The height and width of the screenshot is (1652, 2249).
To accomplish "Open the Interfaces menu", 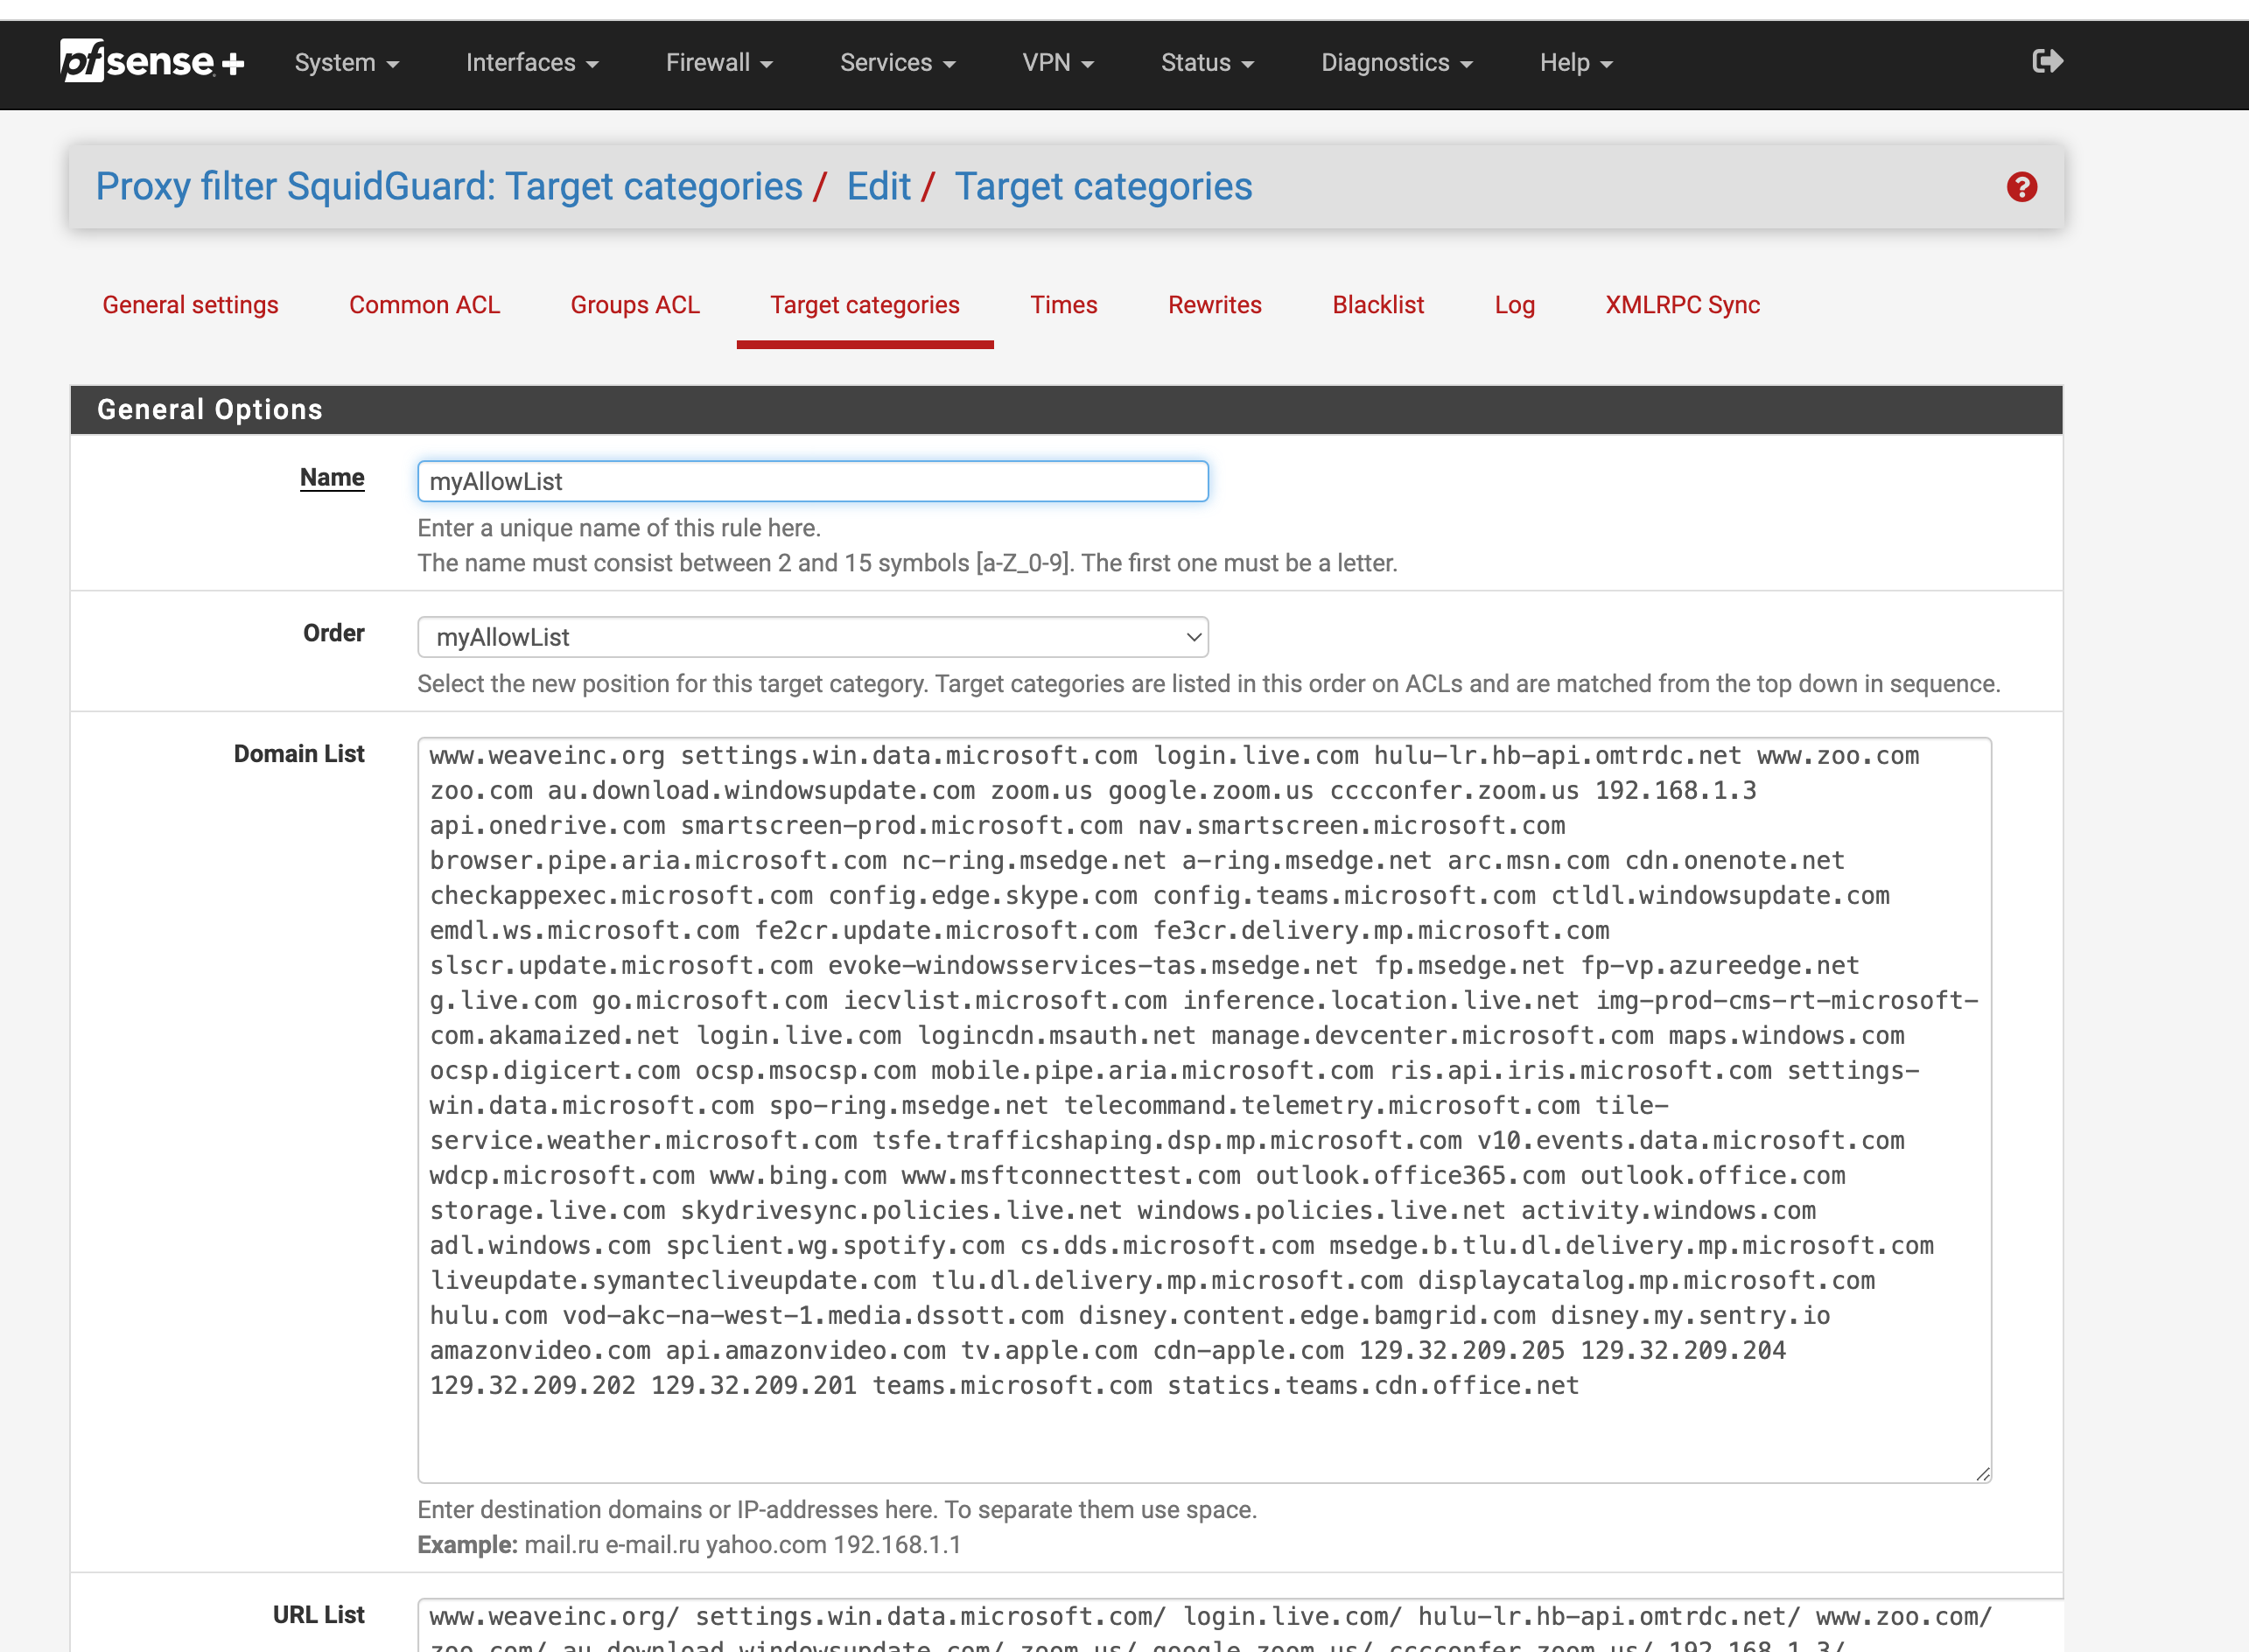I will point(532,63).
